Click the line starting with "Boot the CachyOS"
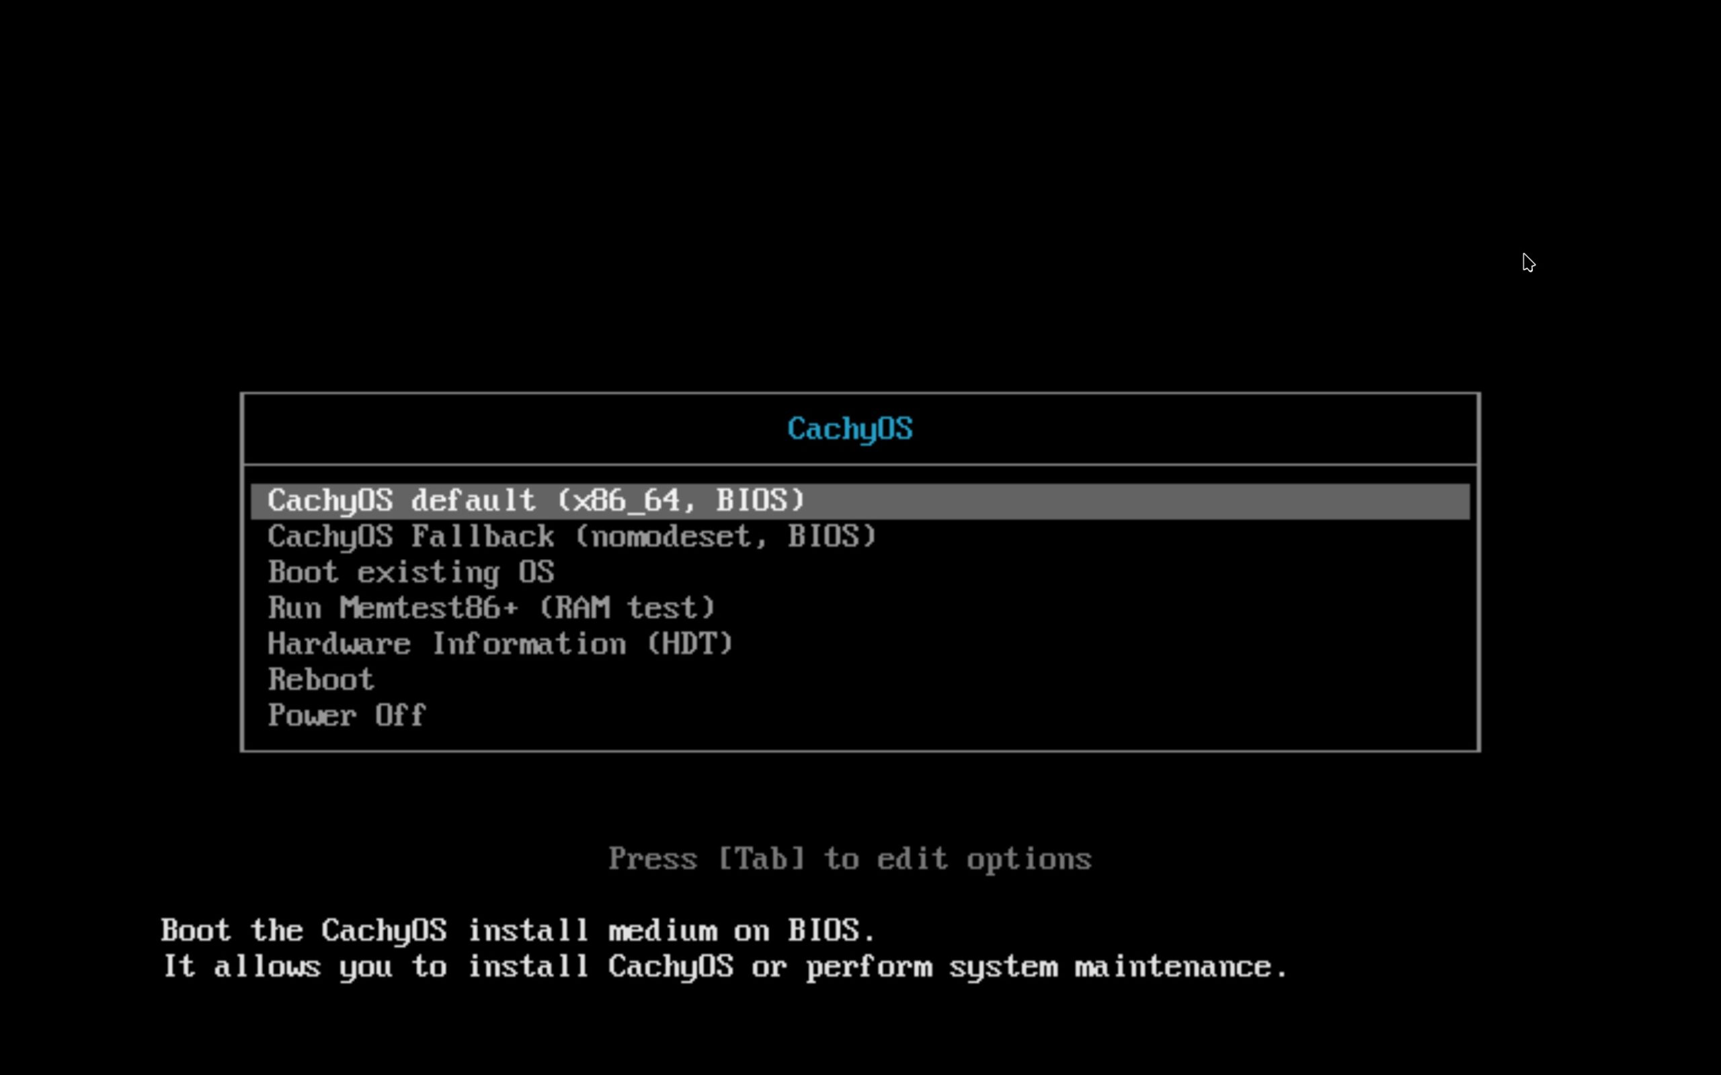The image size is (1721, 1075). pos(517,931)
